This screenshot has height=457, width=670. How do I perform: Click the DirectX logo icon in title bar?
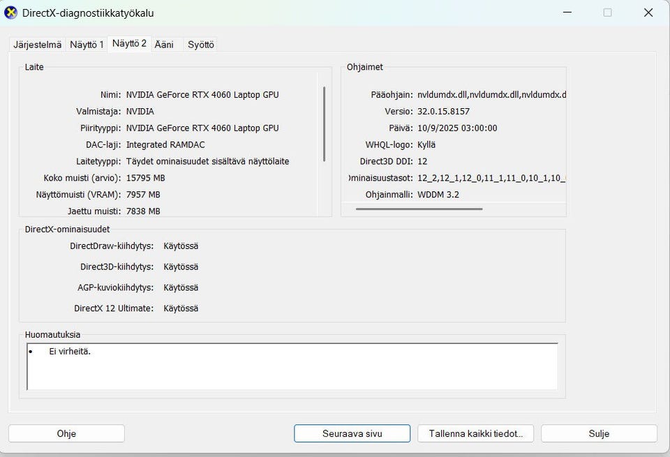(x=10, y=13)
